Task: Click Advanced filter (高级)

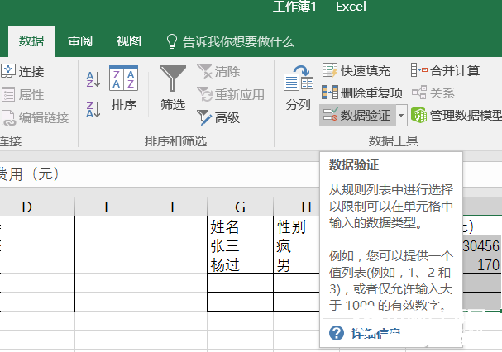Action: (219, 117)
